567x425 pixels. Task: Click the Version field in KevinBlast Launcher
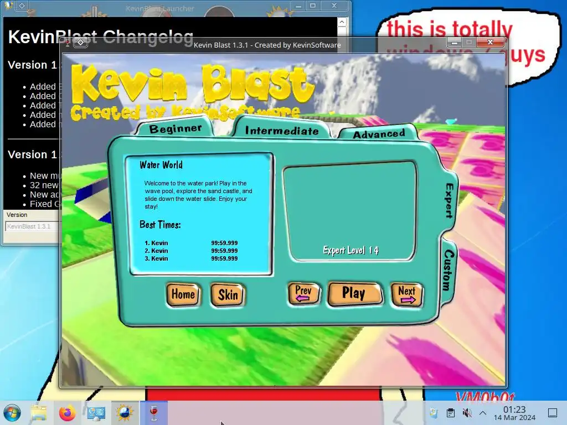32,226
